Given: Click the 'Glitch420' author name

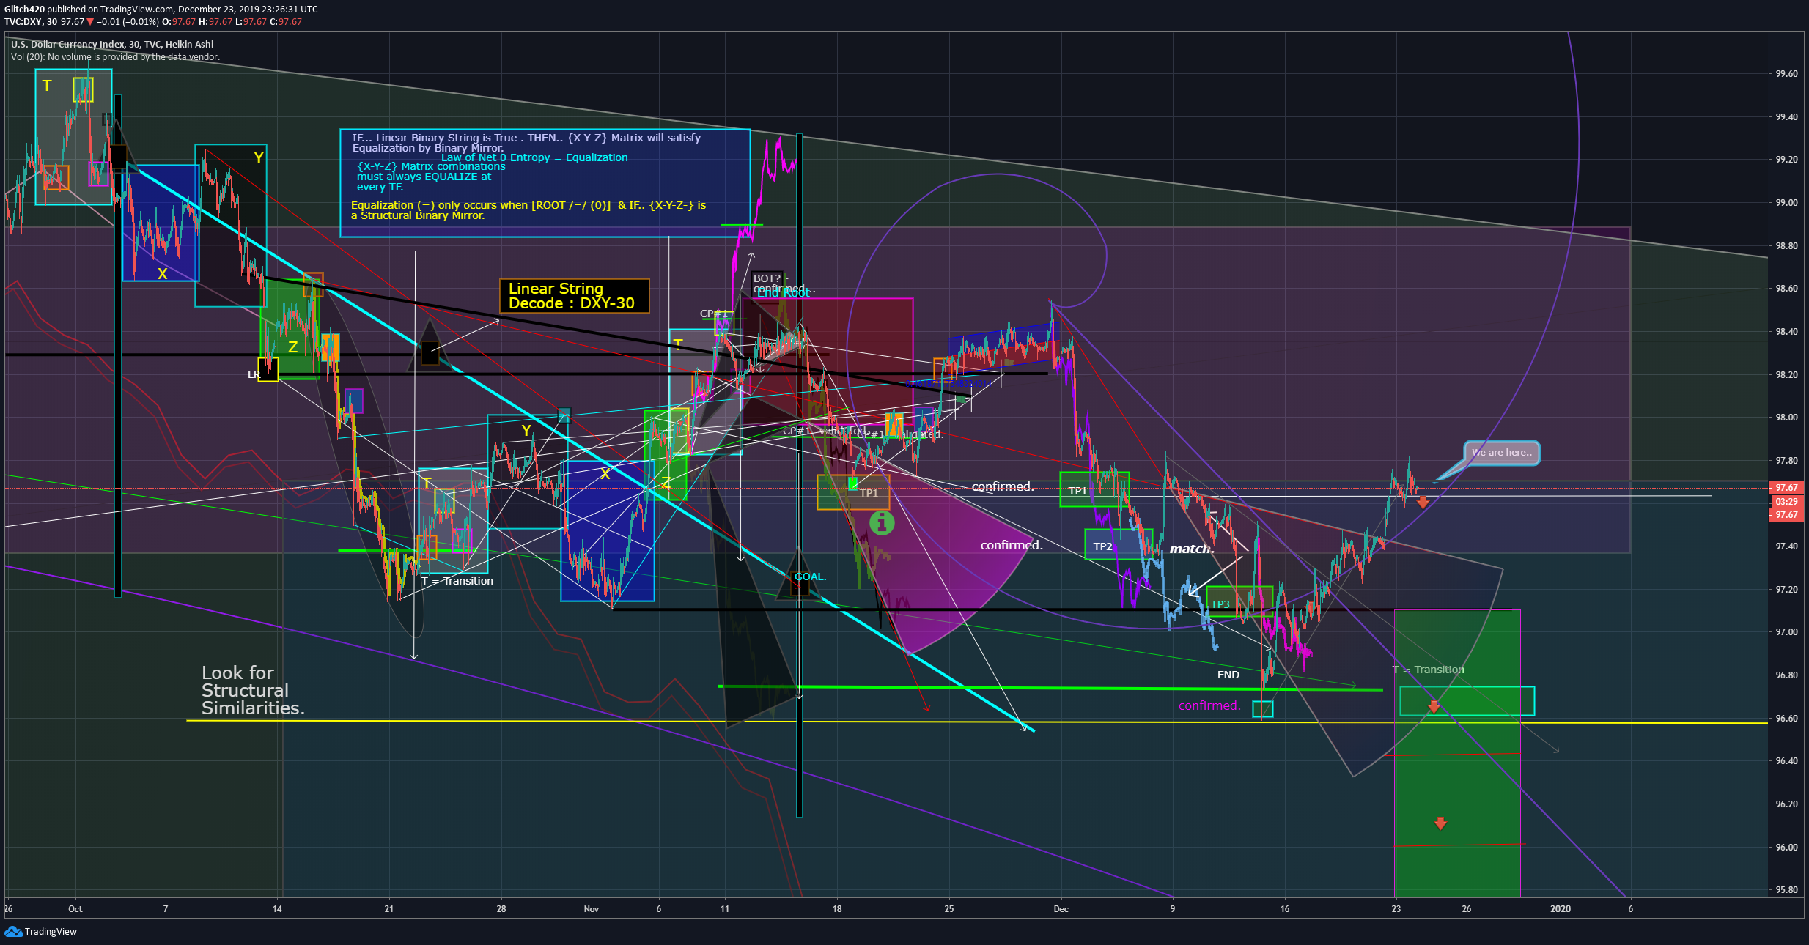Looking at the screenshot, I should pos(24,10).
